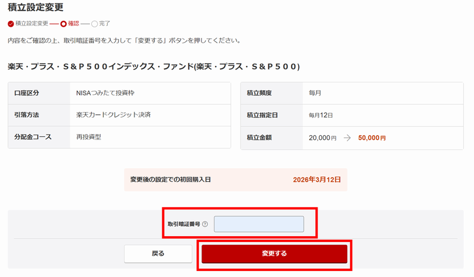Click the previous 20,000円 amount
The width and height of the screenshot is (474, 277).
click(322, 138)
